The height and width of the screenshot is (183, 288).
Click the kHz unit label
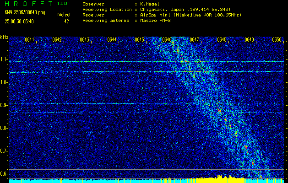[4, 37]
